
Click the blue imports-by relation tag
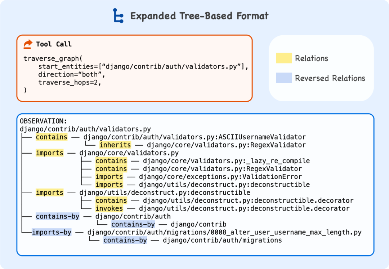pyautogui.click(x=52, y=232)
